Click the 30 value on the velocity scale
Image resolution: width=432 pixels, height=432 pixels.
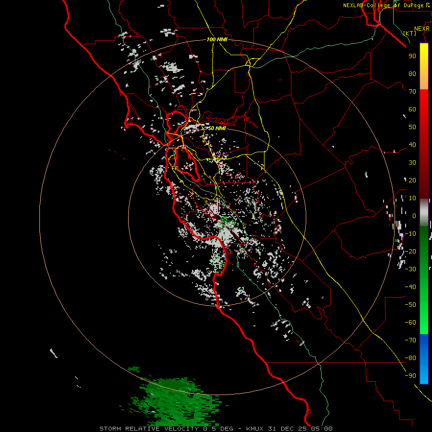coord(412,163)
